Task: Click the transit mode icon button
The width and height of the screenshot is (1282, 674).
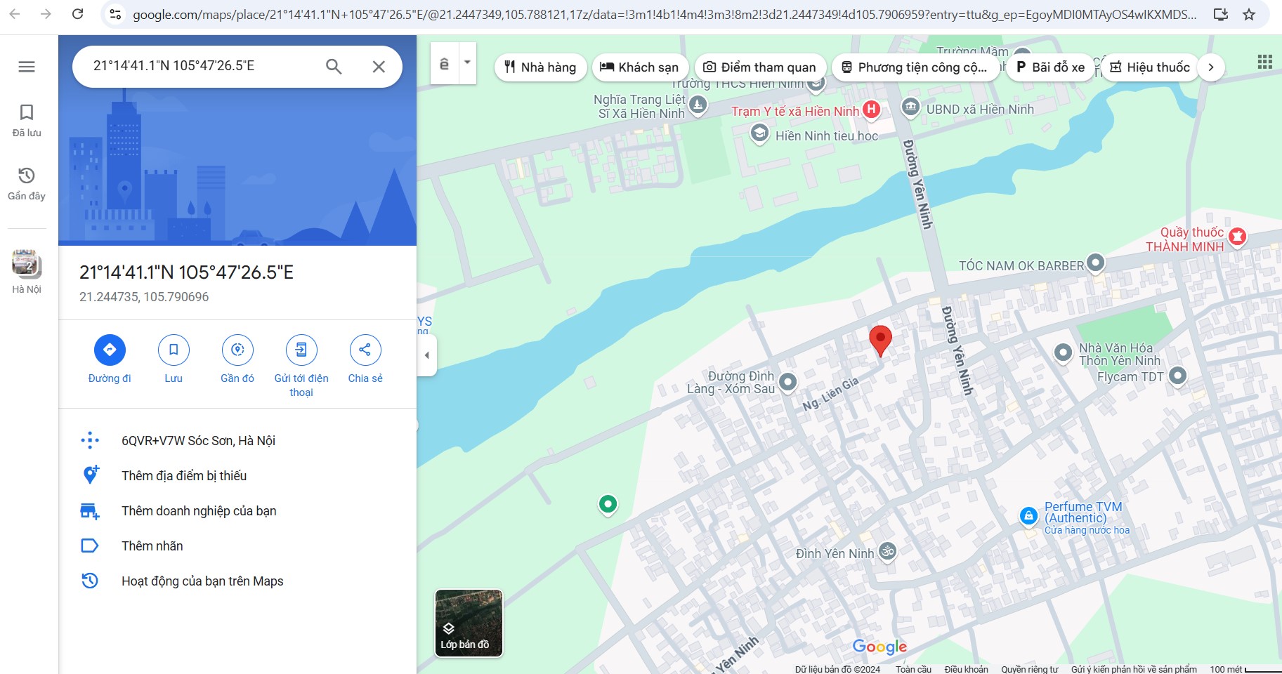Action: (444, 64)
